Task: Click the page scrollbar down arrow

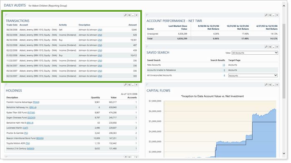Action: [x=284, y=153]
